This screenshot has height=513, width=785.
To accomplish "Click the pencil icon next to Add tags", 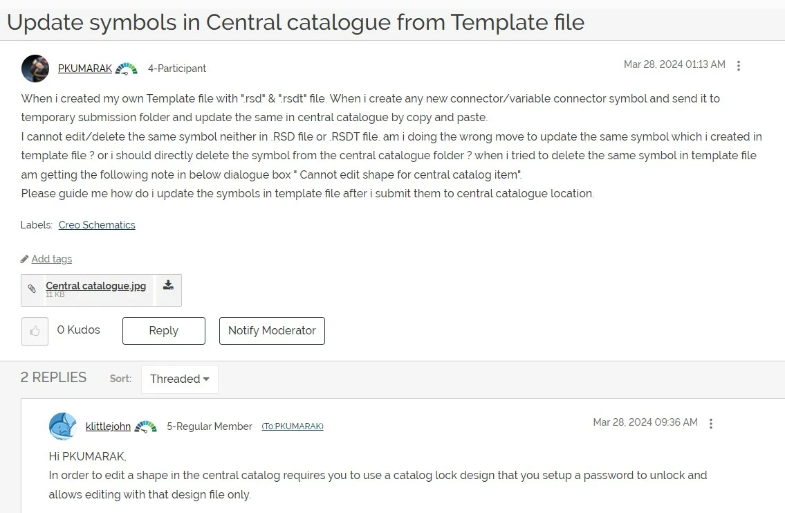I will (x=24, y=259).
